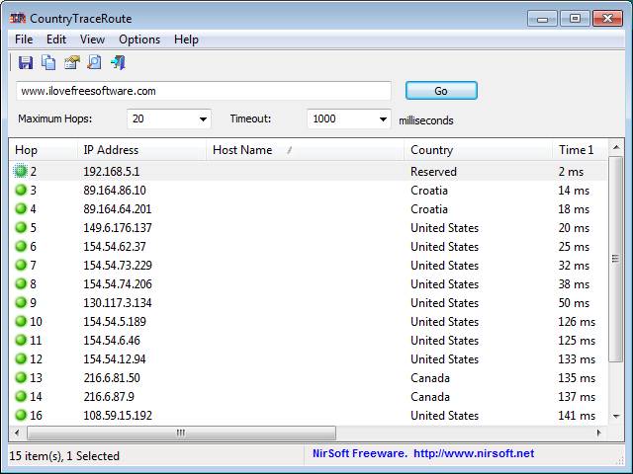Click the host address input field

204,91
